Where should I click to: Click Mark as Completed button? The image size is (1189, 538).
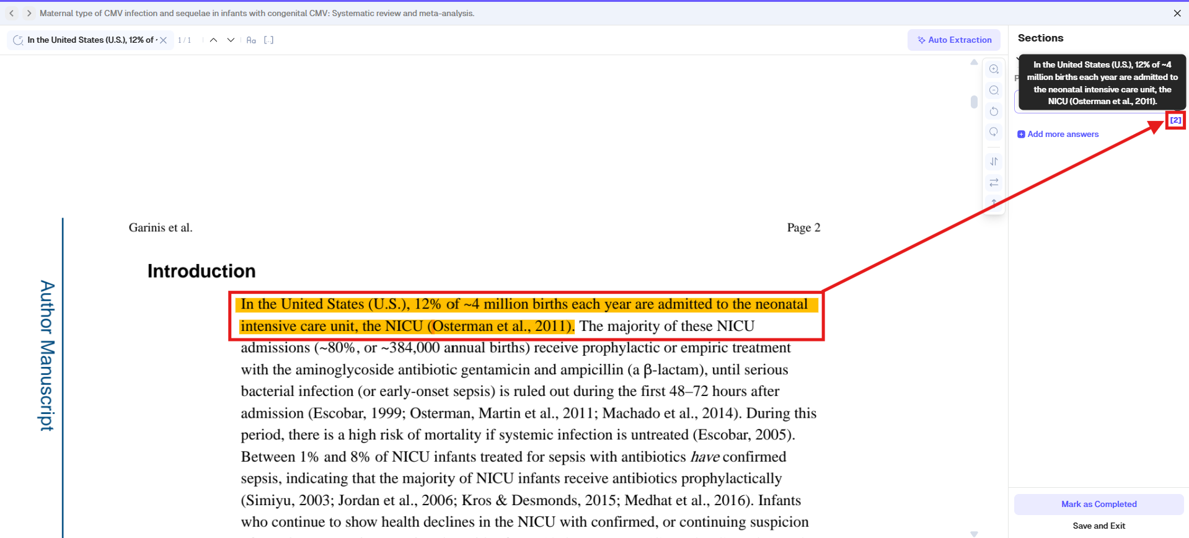click(1098, 504)
